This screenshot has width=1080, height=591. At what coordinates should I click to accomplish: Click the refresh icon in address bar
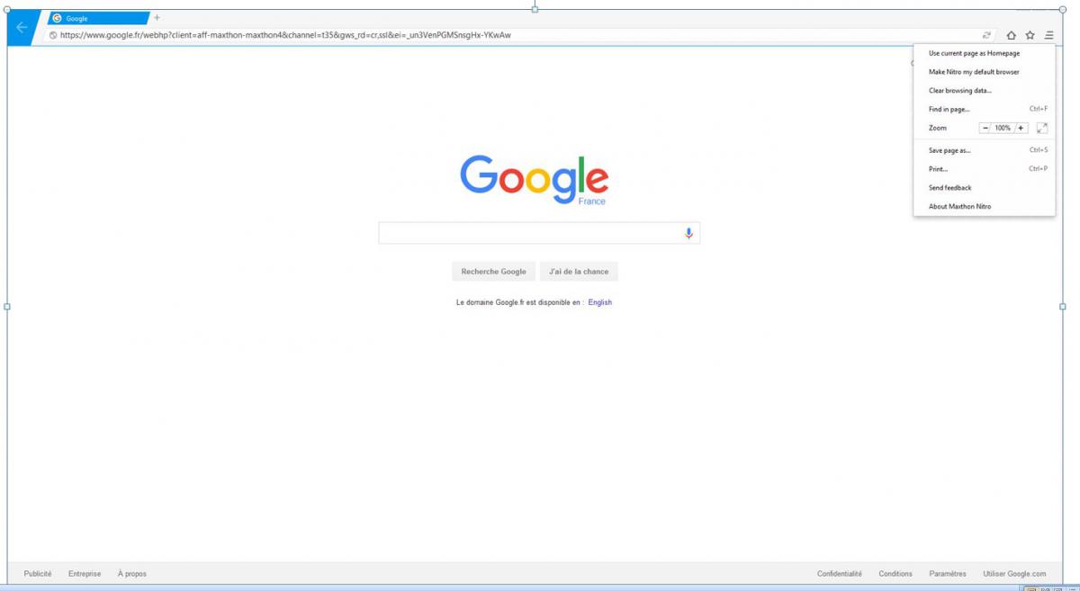coord(986,35)
